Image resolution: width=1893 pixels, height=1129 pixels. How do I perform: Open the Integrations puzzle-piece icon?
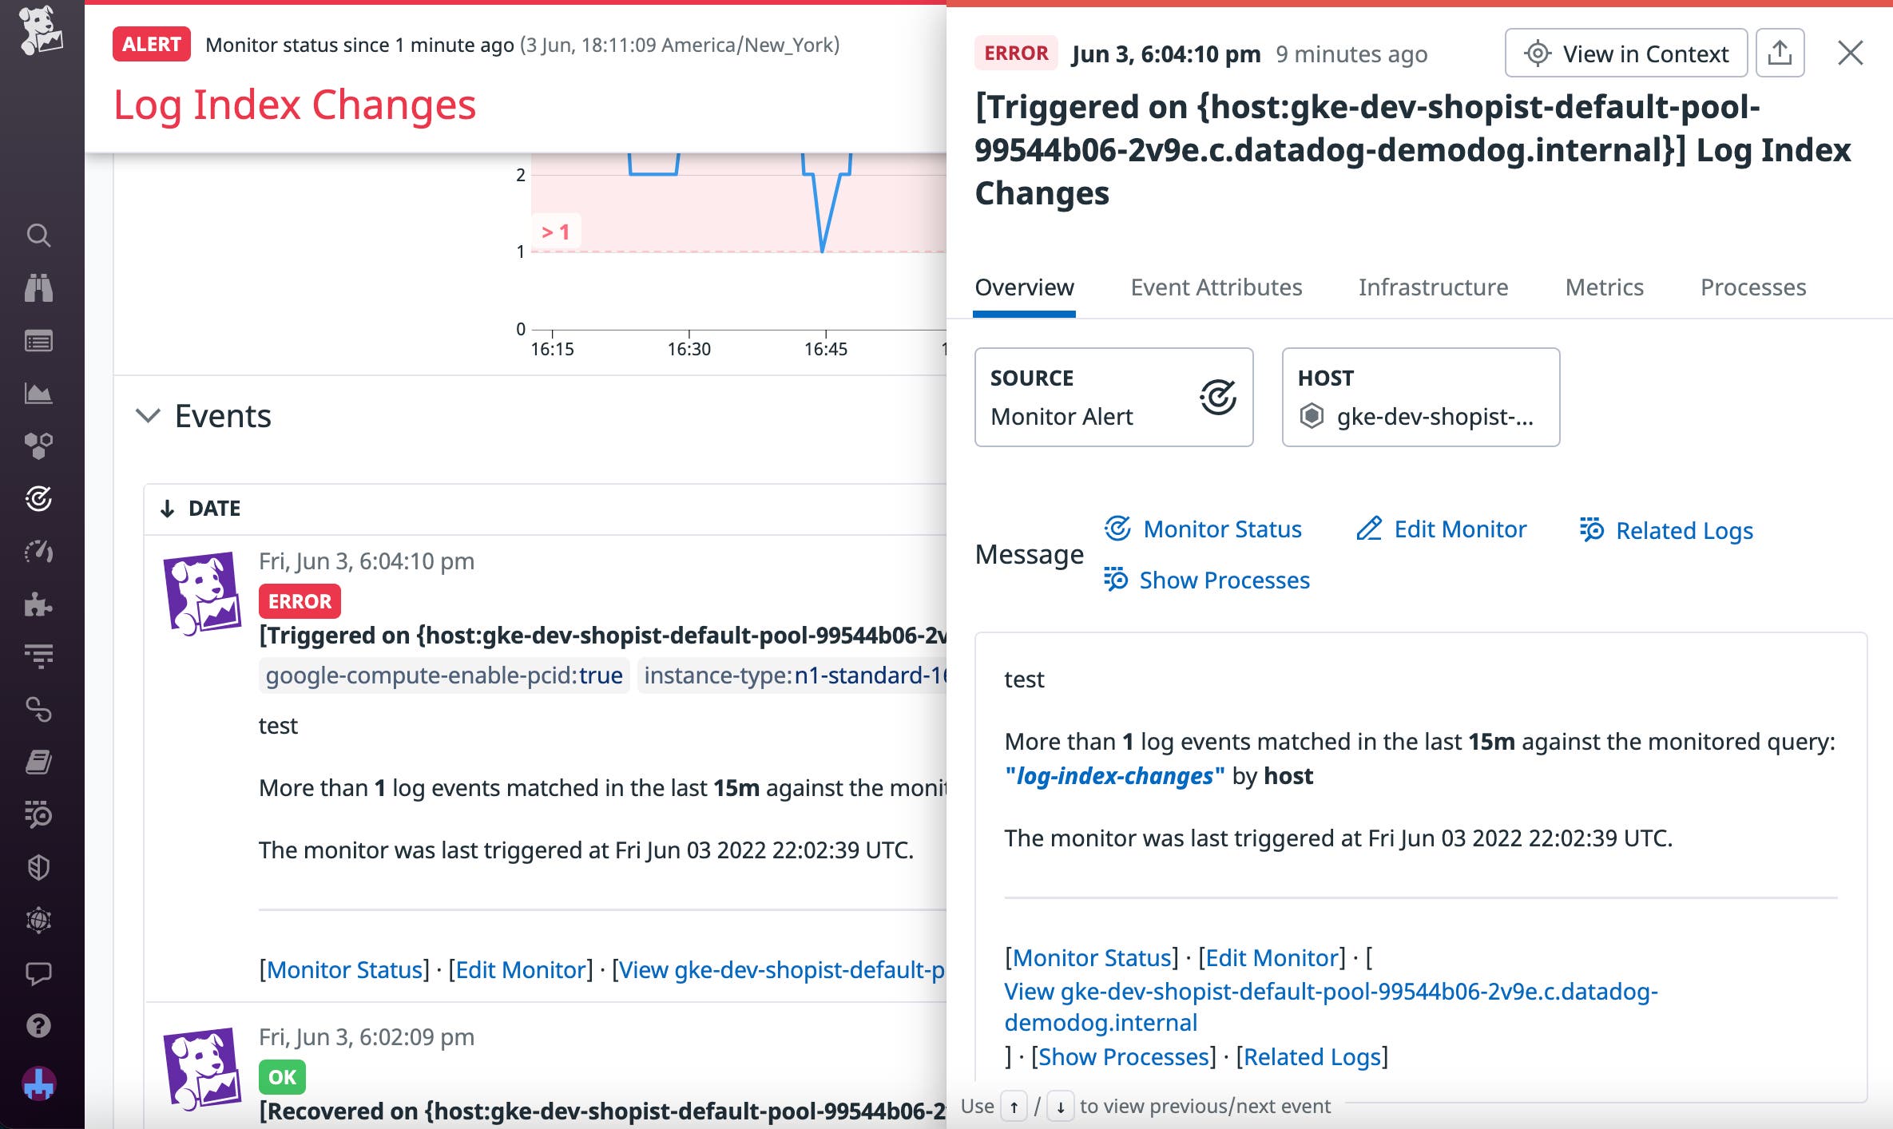(38, 604)
